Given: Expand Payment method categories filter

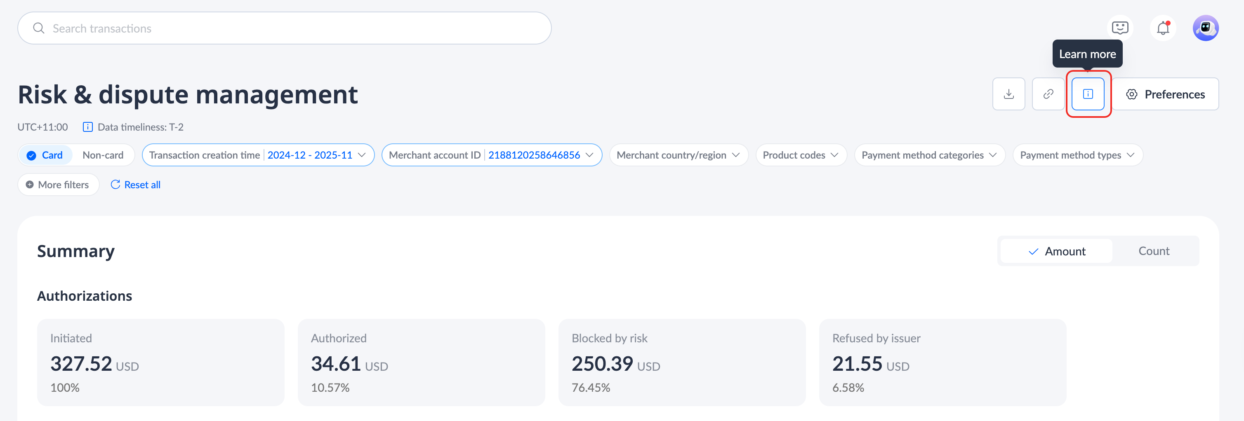Looking at the screenshot, I should [x=928, y=155].
